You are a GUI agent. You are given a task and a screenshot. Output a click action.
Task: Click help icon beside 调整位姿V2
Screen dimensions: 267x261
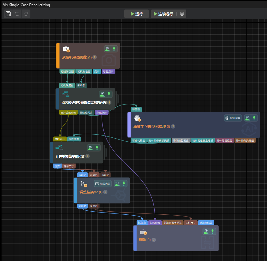pos(105,192)
